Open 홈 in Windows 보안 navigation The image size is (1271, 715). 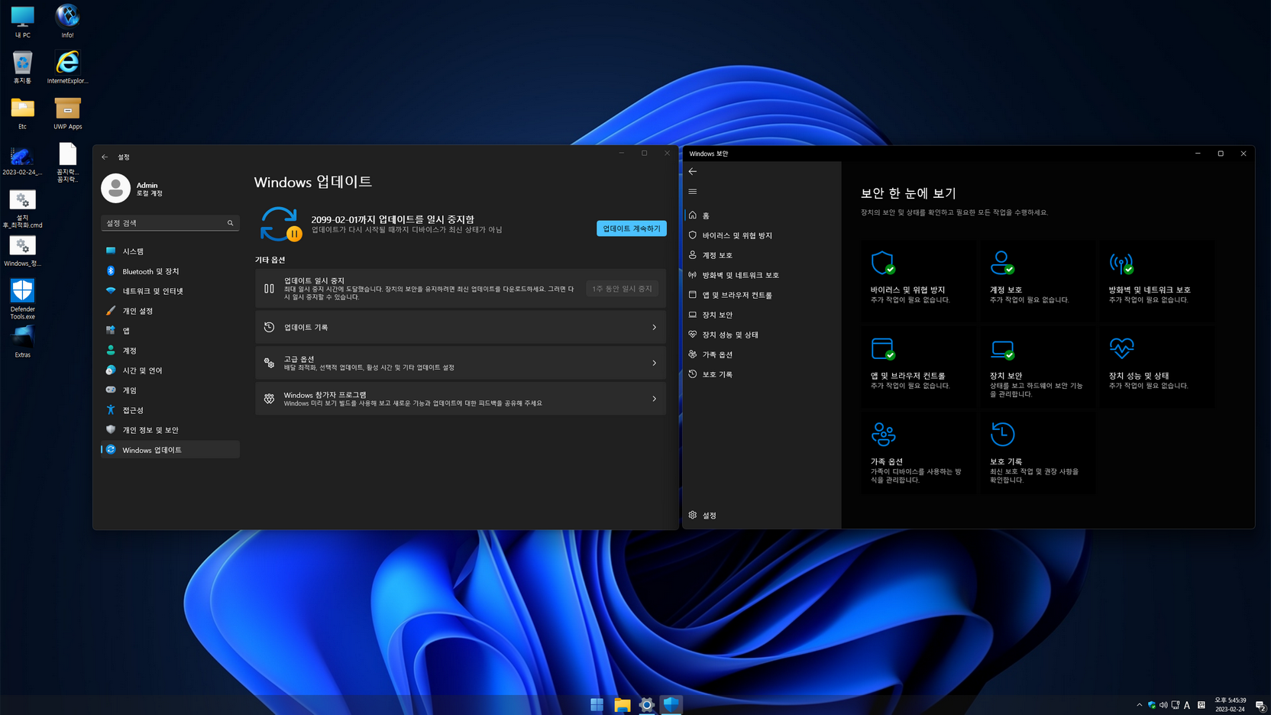coord(761,215)
